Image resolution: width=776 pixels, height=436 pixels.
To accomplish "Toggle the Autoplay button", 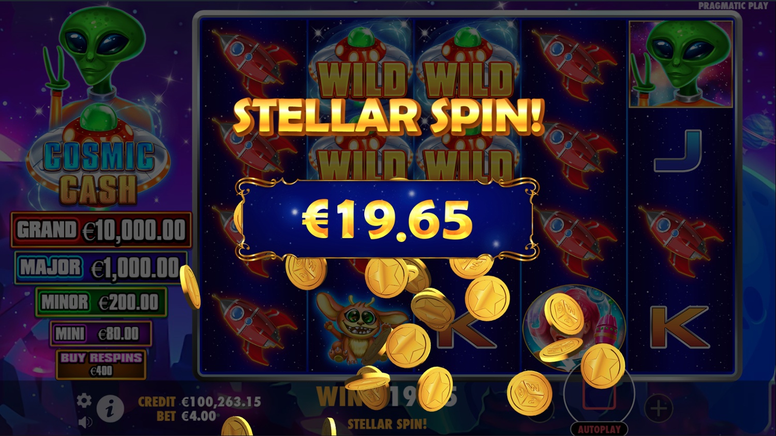I will pos(599,429).
